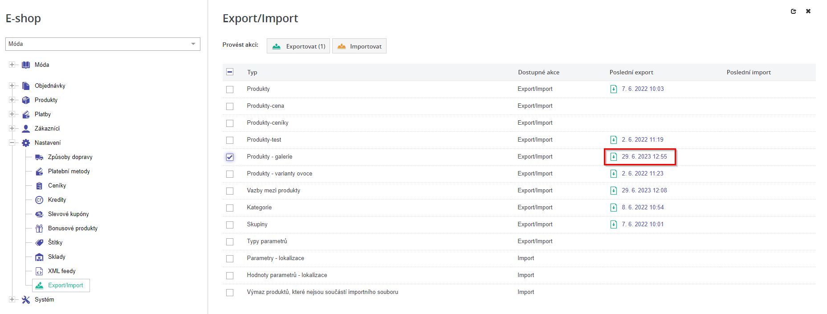Click the Nastavení gear icon
Viewport: 827px width, 314px height.
(26, 143)
